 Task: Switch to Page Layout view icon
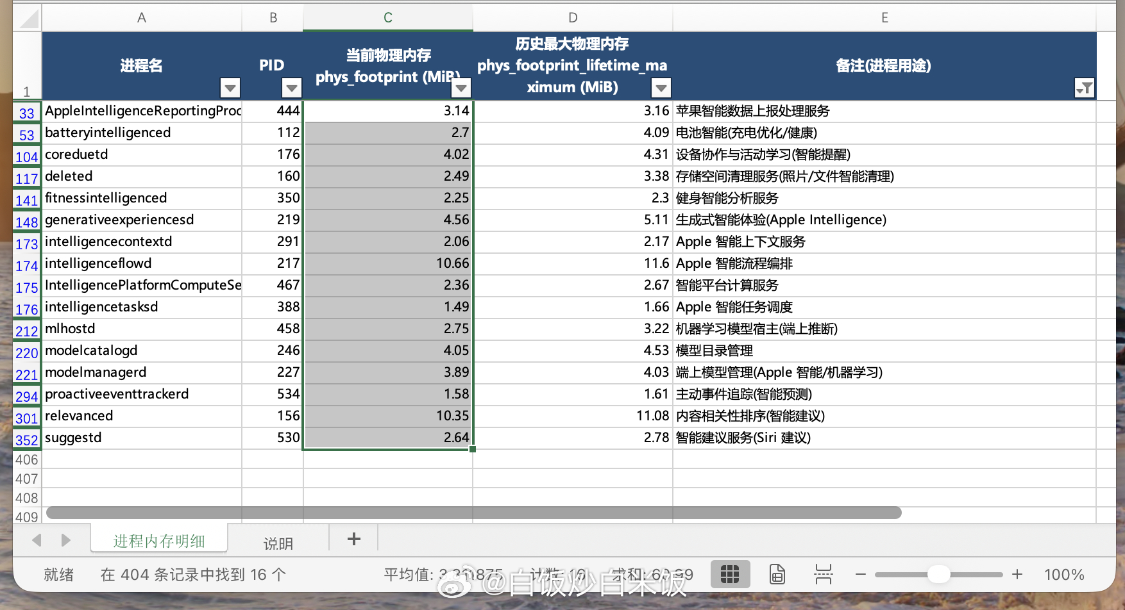(x=777, y=574)
